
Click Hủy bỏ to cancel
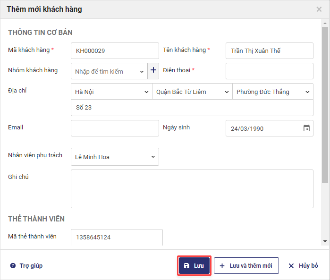[x=303, y=265]
